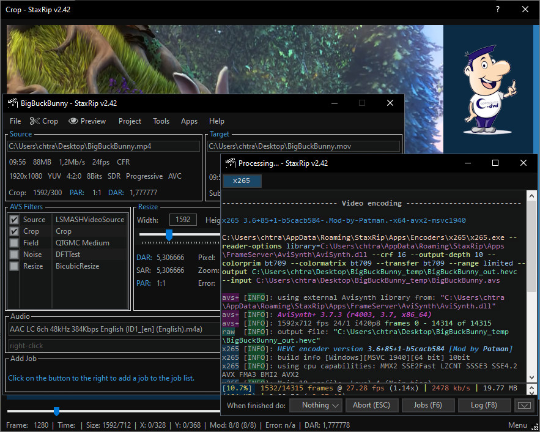Screen dimensions: 540x432
Task: Open the Project menu
Action: point(130,121)
